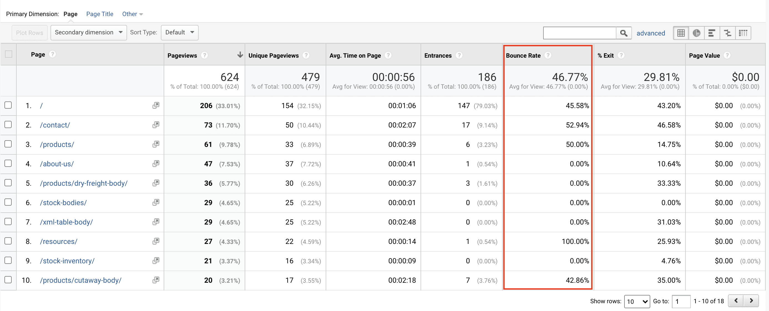769x311 pixels.
Task: Expand the Sort Type Default dropdown
Action: click(x=179, y=32)
